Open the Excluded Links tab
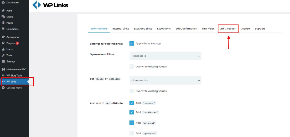290x137 pixels. click(143, 29)
